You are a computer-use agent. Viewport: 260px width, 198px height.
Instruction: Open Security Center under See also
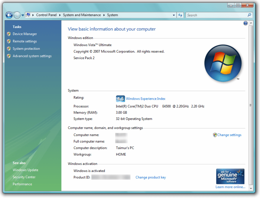point(24,177)
